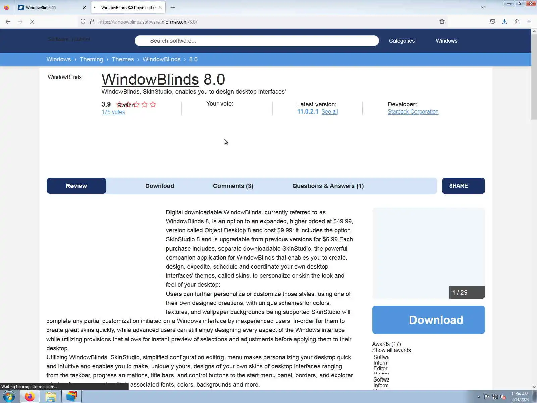
Task: Open the 8.0 breadcrumb link
Action: (x=193, y=59)
